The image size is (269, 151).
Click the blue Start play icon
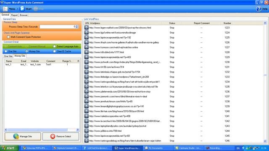(22, 8)
